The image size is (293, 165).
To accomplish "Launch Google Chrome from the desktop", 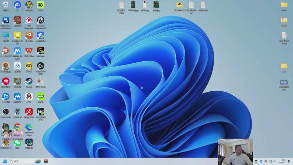I will tap(17, 127).
